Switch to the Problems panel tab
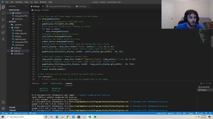The image size is (213, 119). [x=36, y=84]
